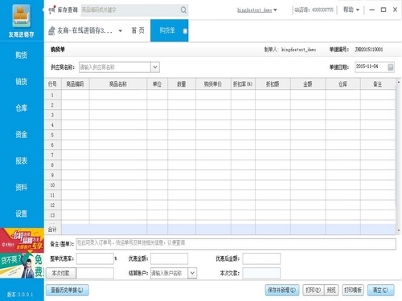Click the calendar icon beside 单据日期
This screenshot has width=402, height=301.
point(391,67)
